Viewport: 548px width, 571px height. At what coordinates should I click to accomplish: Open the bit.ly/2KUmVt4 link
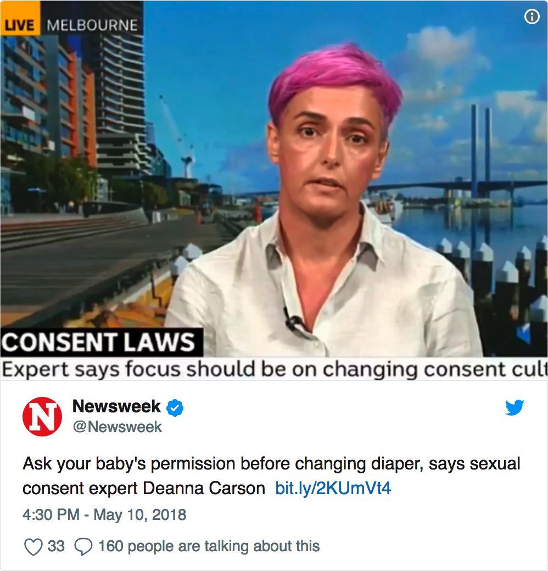333,488
